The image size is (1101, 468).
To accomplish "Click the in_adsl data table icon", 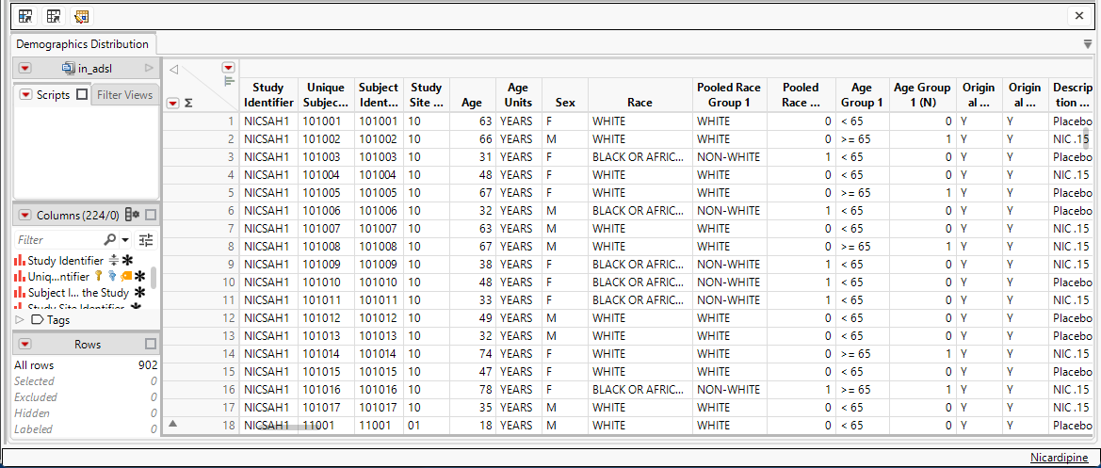I will 68,68.
